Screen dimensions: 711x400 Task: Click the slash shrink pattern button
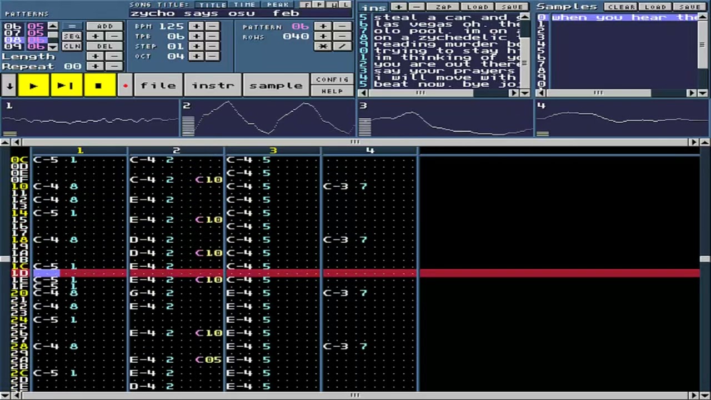point(342,46)
